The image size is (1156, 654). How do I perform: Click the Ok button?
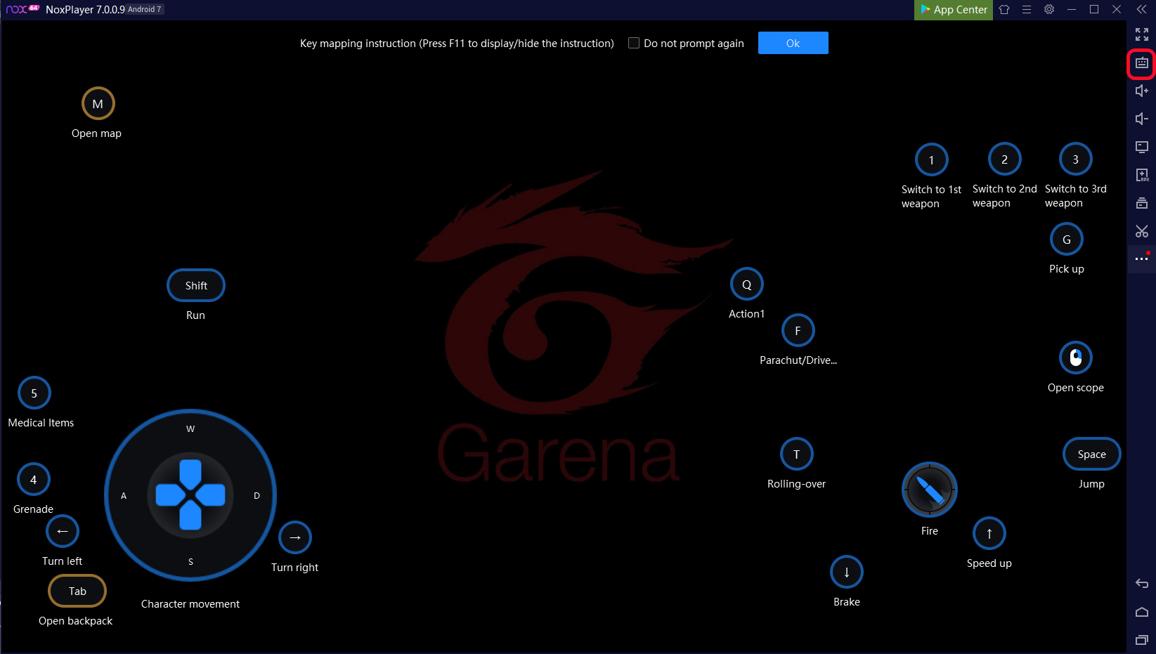(793, 43)
